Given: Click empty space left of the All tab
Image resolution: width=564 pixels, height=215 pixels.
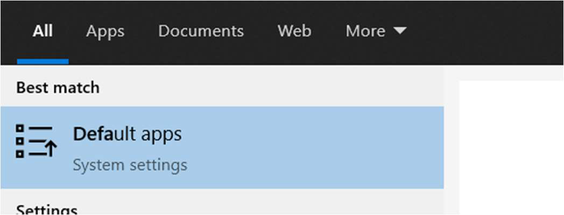Looking at the screenshot, I should pos(8,31).
